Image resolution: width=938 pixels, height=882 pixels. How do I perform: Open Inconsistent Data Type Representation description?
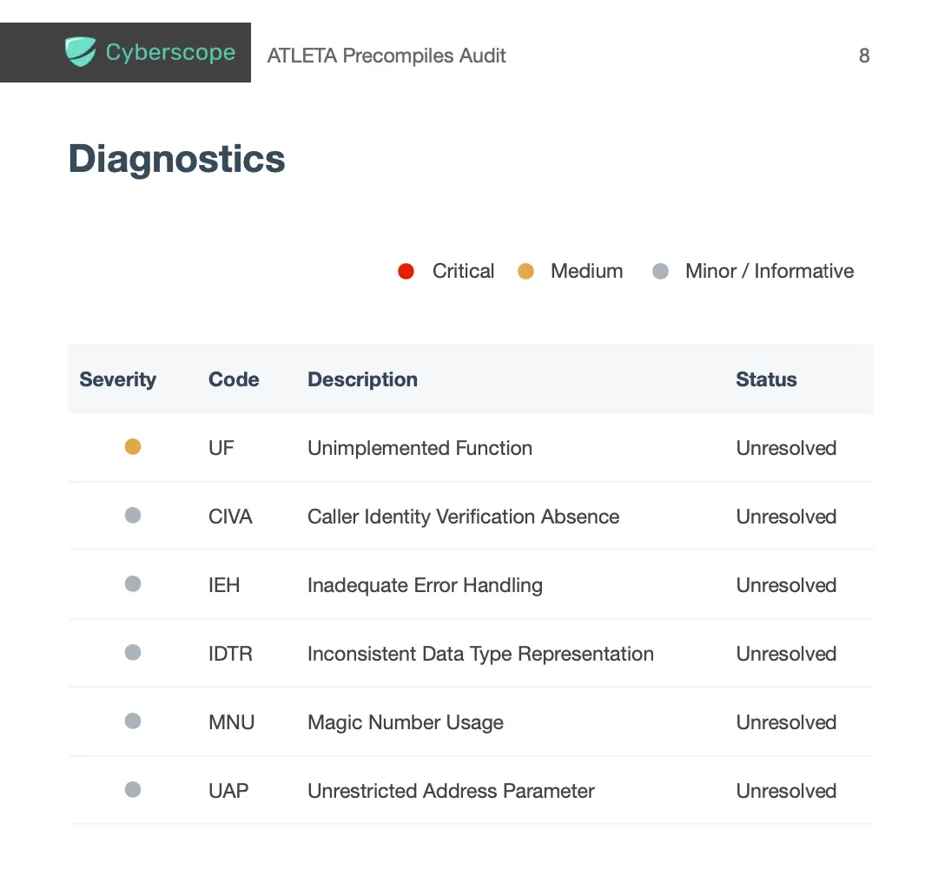[480, 655]
